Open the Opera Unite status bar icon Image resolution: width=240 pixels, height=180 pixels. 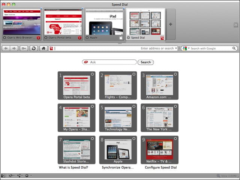(x=19, y=176)
